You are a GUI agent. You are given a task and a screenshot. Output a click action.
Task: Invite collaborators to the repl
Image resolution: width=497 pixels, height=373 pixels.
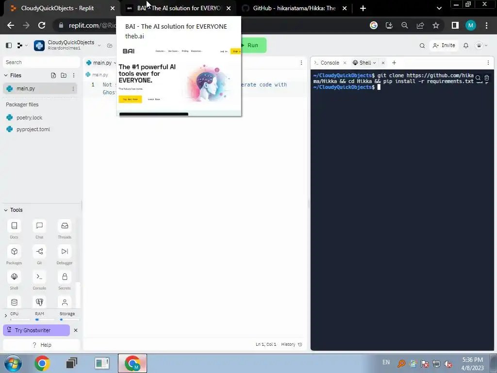[x=444, y=46]
